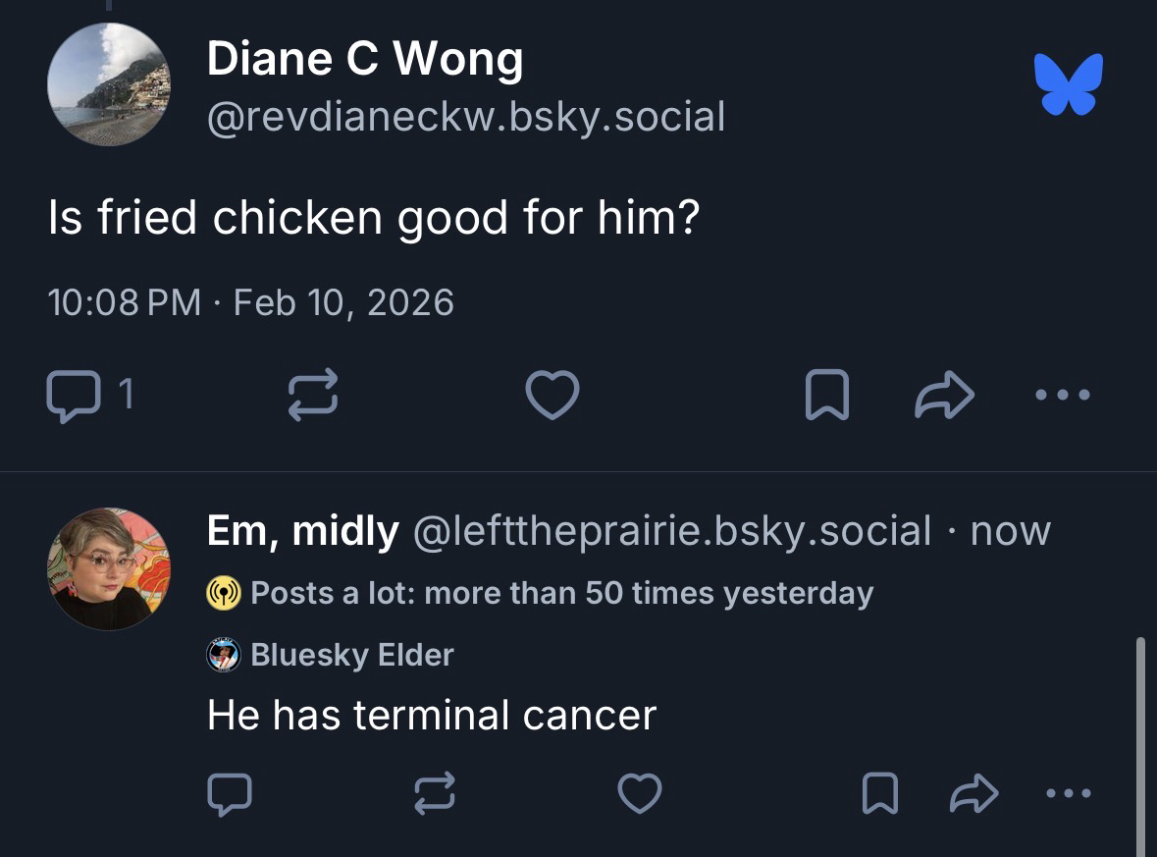Open Diane C Wong's profile picture
Image resolution: width=1157 pixels, height=857 pixels.
tap(108, 84)
